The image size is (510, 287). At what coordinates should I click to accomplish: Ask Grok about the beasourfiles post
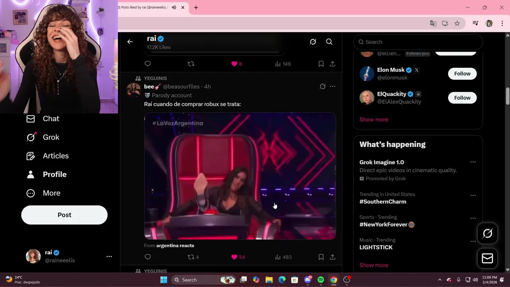point(323,86)
